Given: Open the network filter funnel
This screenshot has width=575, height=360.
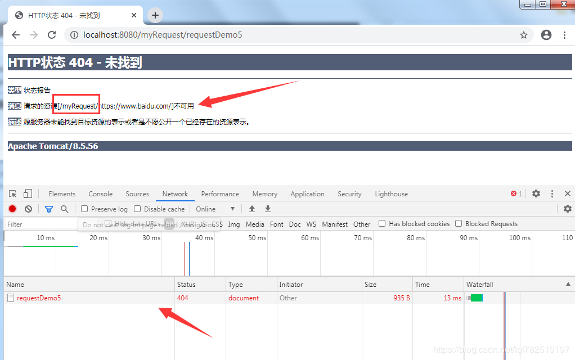Looking at the screenshot, I should 49,209.
